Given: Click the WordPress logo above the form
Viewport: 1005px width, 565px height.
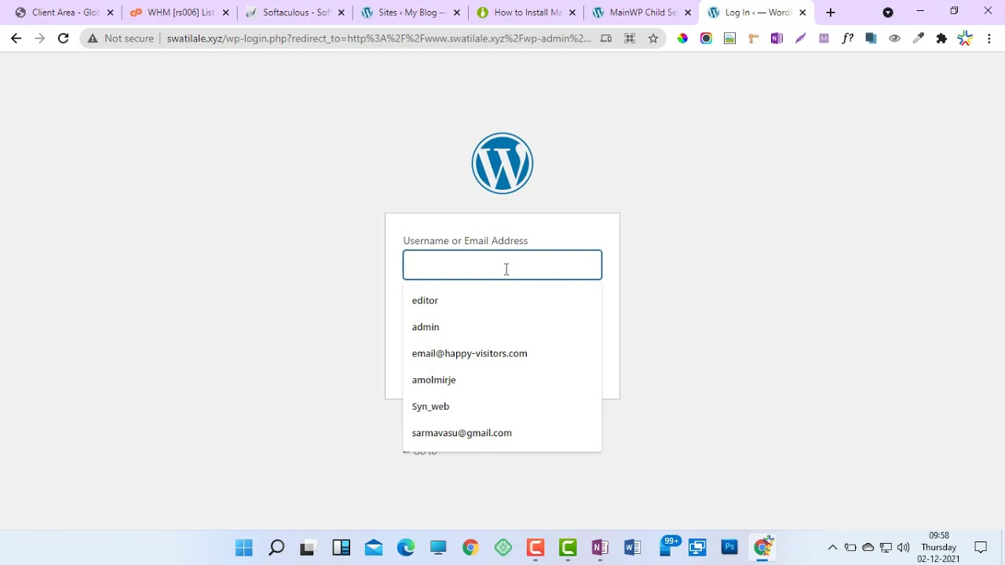Looking at the screenshot, I should tap(502, 163).
